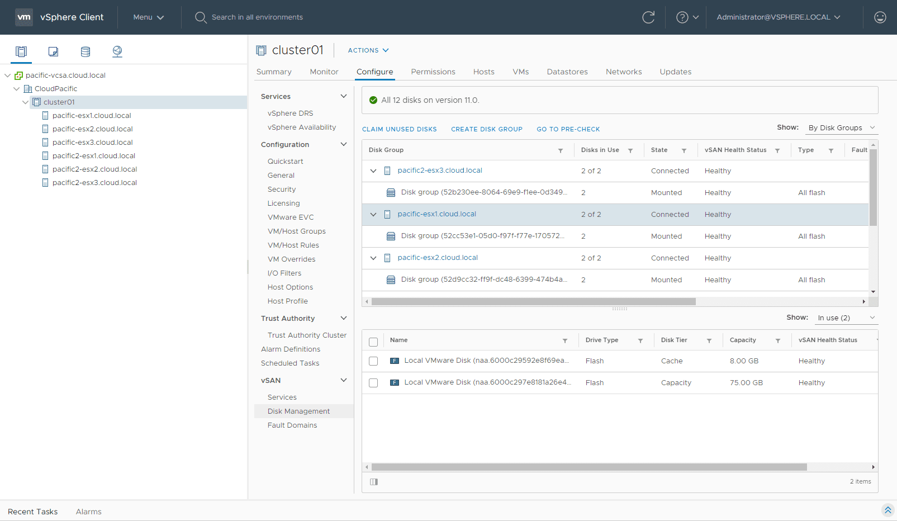897x521 pixels.
Task: Click the CLAIM UNUSED DISKS link
Action: pos(400,129)
